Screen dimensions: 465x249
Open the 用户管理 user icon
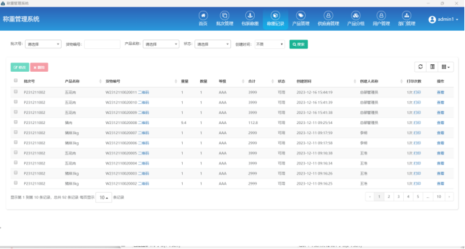(381, 15)
